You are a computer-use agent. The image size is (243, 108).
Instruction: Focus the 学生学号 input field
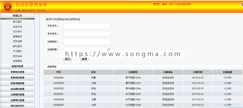[87, 26]
